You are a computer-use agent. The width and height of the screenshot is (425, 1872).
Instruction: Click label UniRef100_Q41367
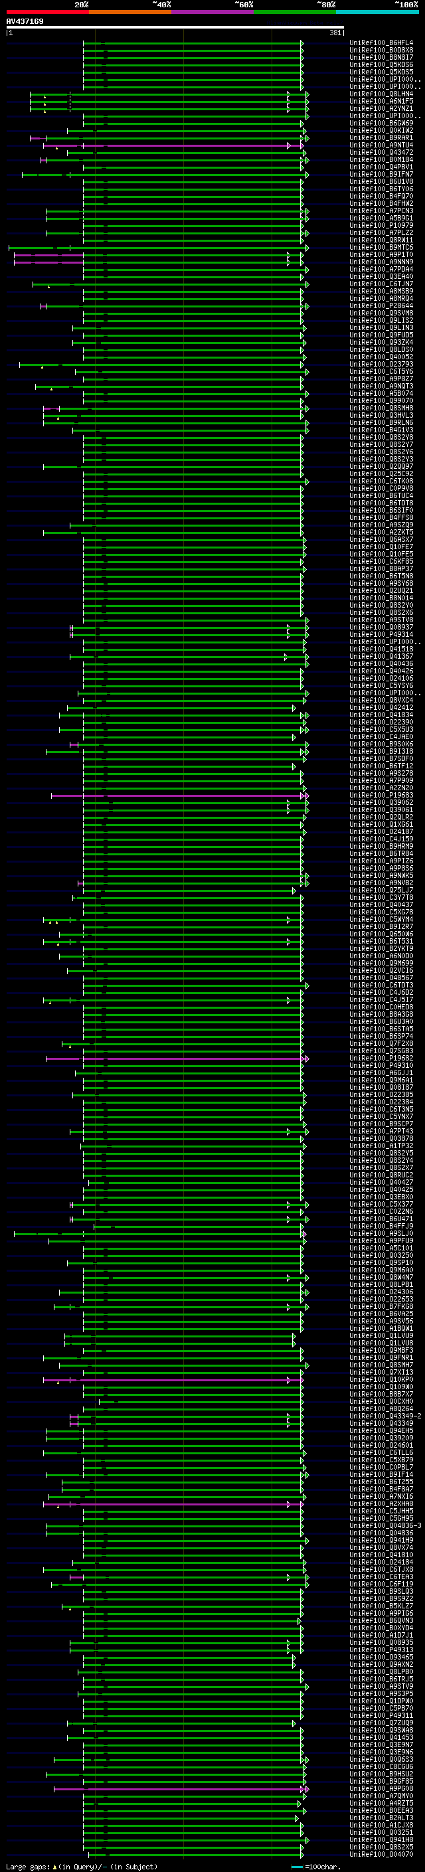tap(381, 656)
